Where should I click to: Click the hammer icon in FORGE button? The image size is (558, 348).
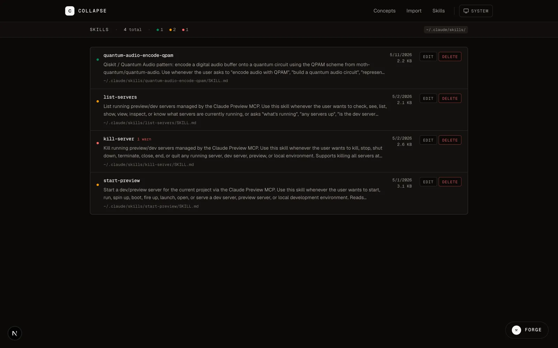[x=516, y=330]
